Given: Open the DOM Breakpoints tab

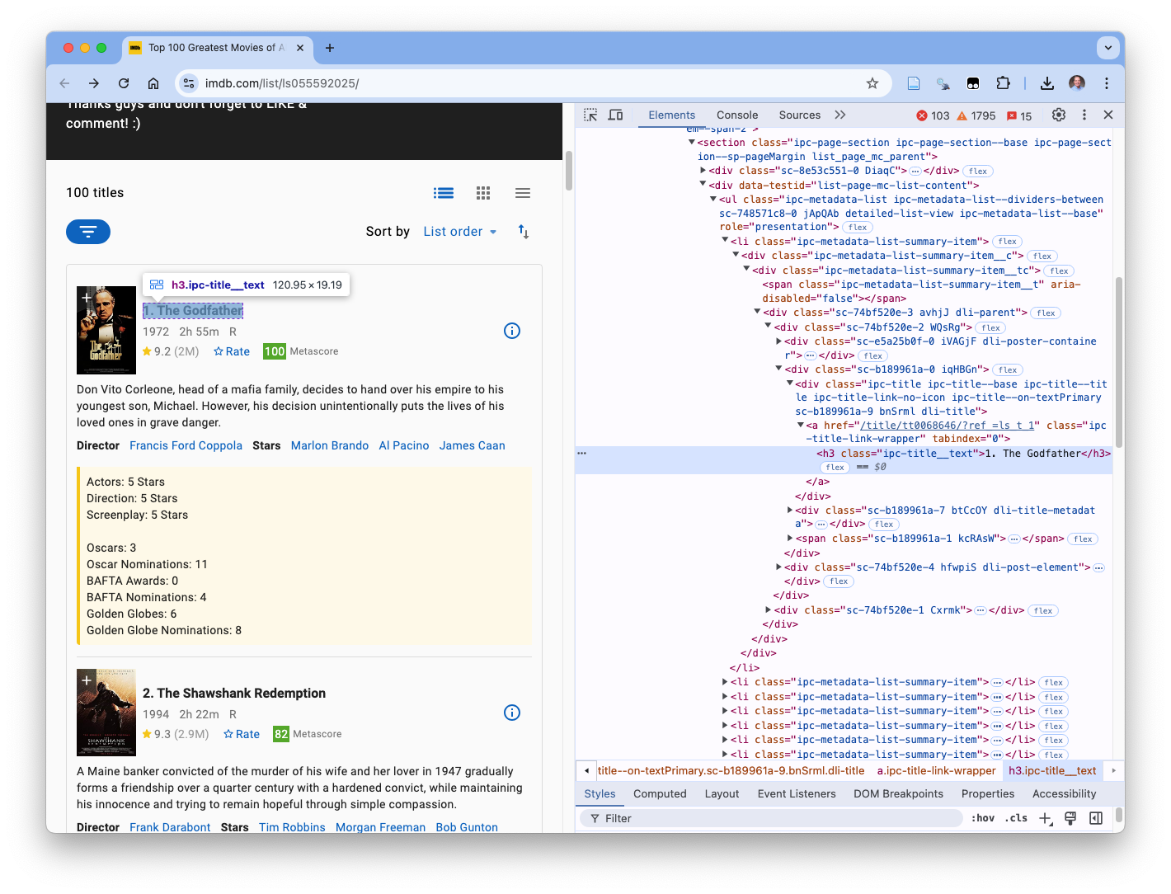Looking at the screenshot, I should click(898, 794).
